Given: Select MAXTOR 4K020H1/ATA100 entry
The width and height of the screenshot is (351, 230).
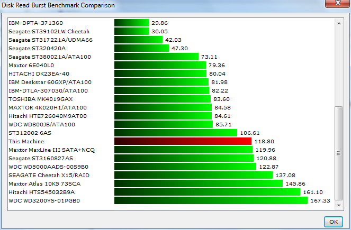Looking at the screenshot, I should point(48,108).
